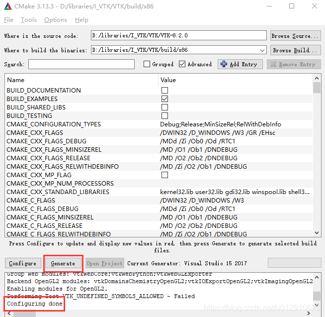Enable the Grouped checkbox
325x317 pixels.
147,64
